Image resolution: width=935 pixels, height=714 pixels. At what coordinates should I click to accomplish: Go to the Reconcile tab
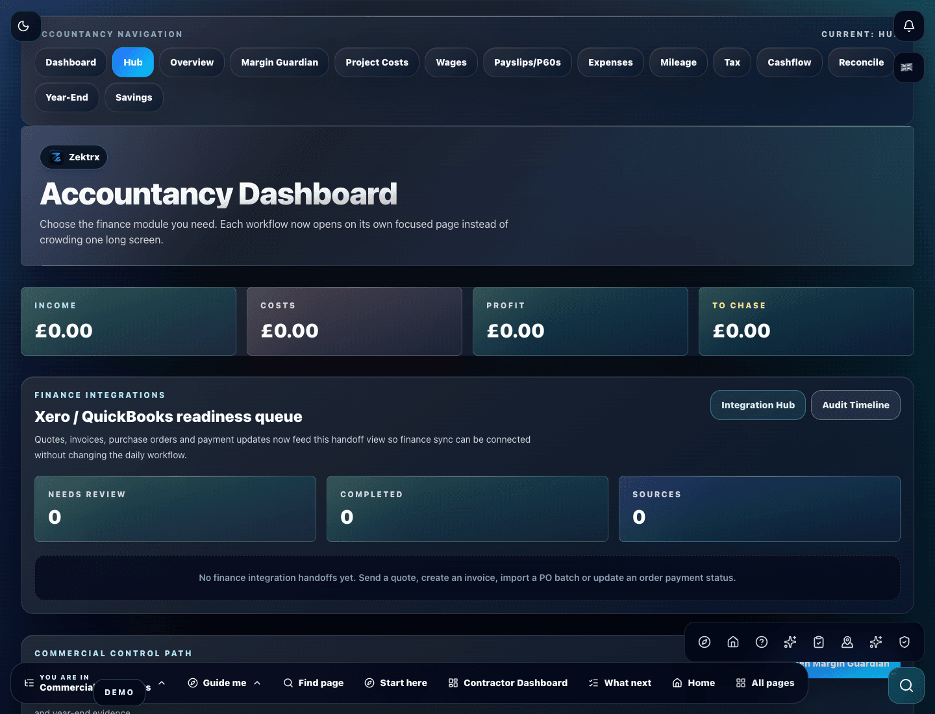(861, 62)
